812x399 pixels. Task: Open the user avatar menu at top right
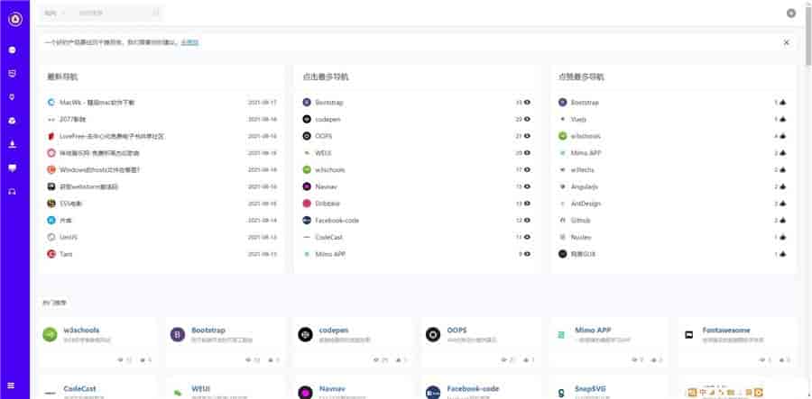790,14
